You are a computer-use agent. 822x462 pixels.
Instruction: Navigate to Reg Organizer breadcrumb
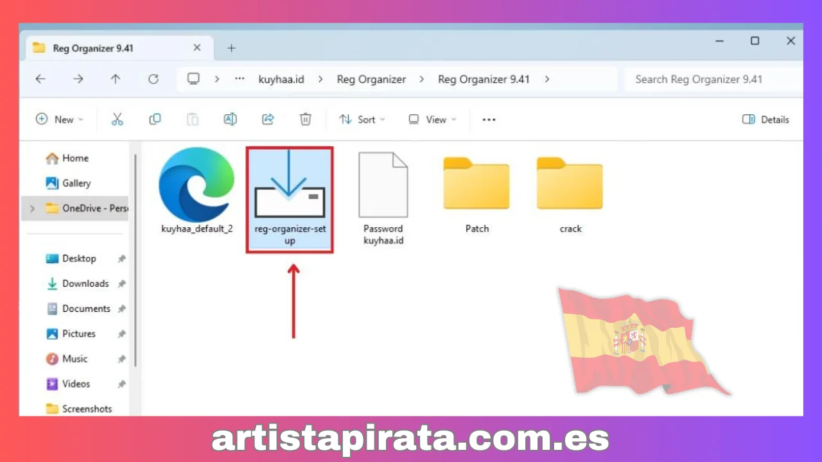point(371,79)
